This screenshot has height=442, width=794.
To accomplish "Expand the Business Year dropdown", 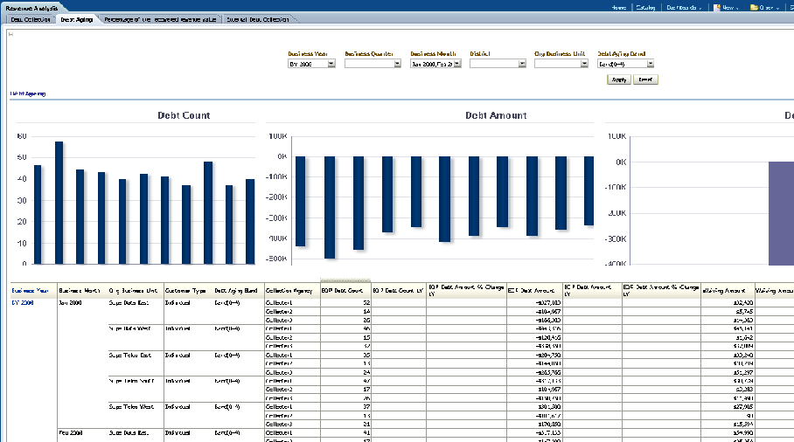I will [331, 64].
